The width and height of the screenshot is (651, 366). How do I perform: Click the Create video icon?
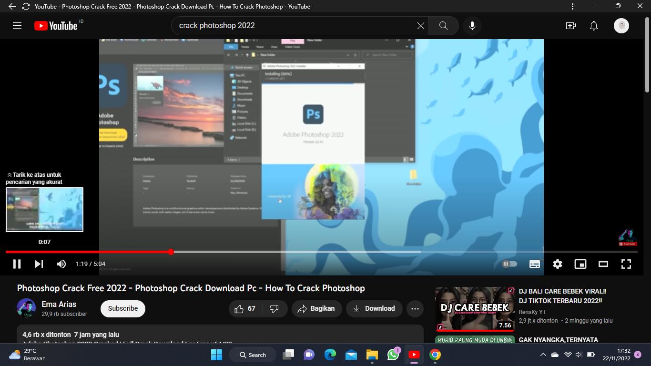pos(571,26)
